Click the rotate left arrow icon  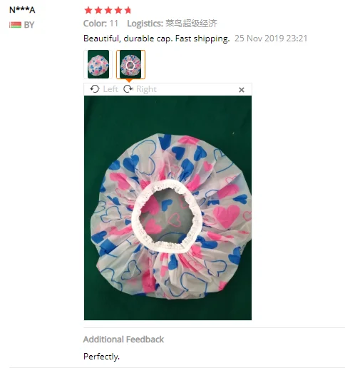click(95, 89)
